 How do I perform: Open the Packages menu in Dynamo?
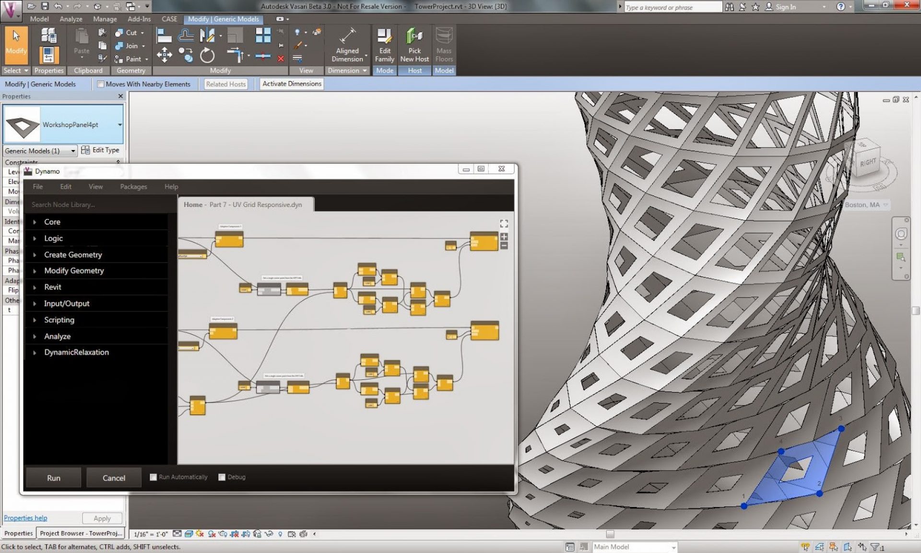(x=132, y=186)
